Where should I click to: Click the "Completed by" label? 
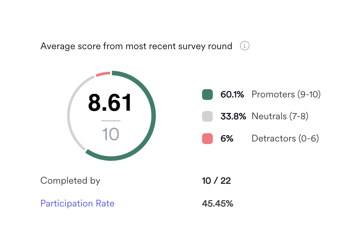click(x=70, y=180)
